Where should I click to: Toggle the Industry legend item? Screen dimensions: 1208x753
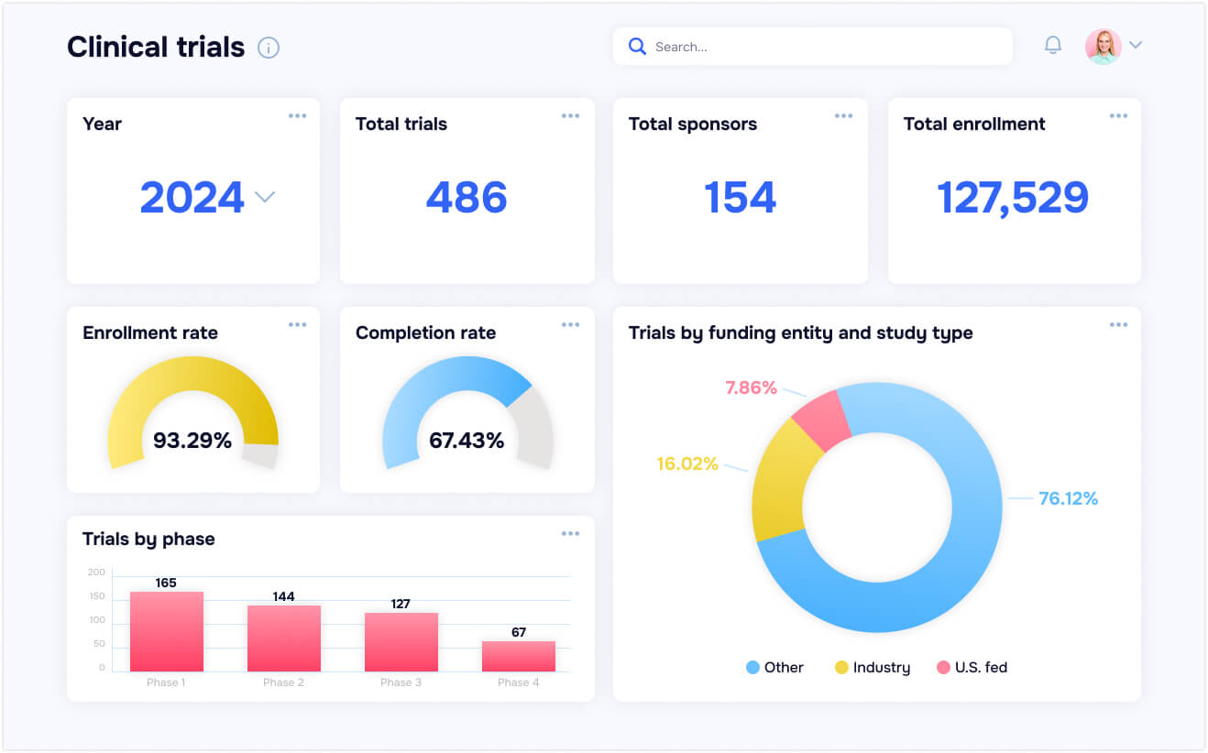click(872, 668)
